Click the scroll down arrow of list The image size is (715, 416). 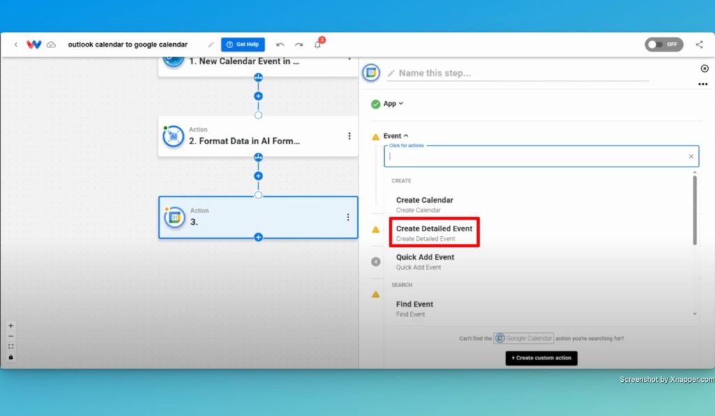click(x=695, y=314)
